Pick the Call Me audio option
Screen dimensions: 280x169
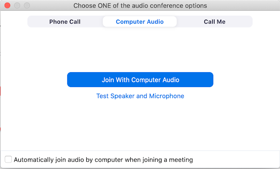pyautogui.click(x=215, y=22)
